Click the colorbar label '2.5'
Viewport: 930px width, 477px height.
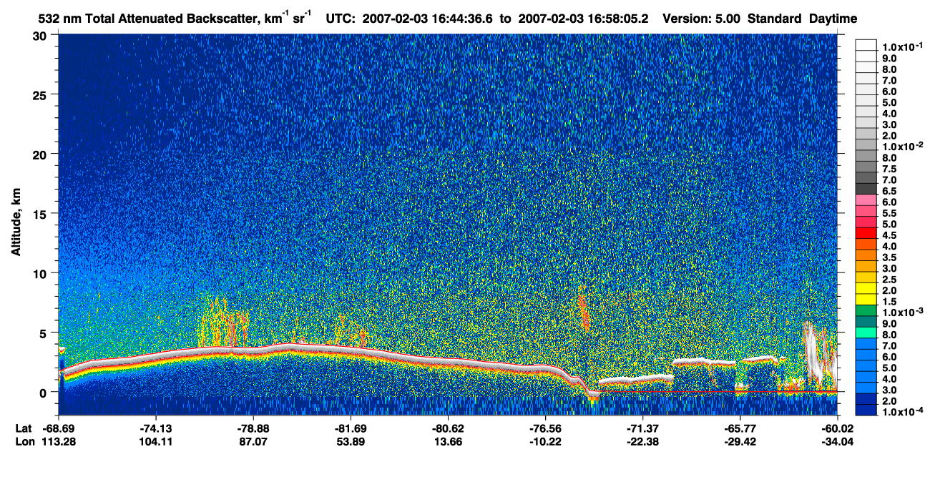[889, 278]
